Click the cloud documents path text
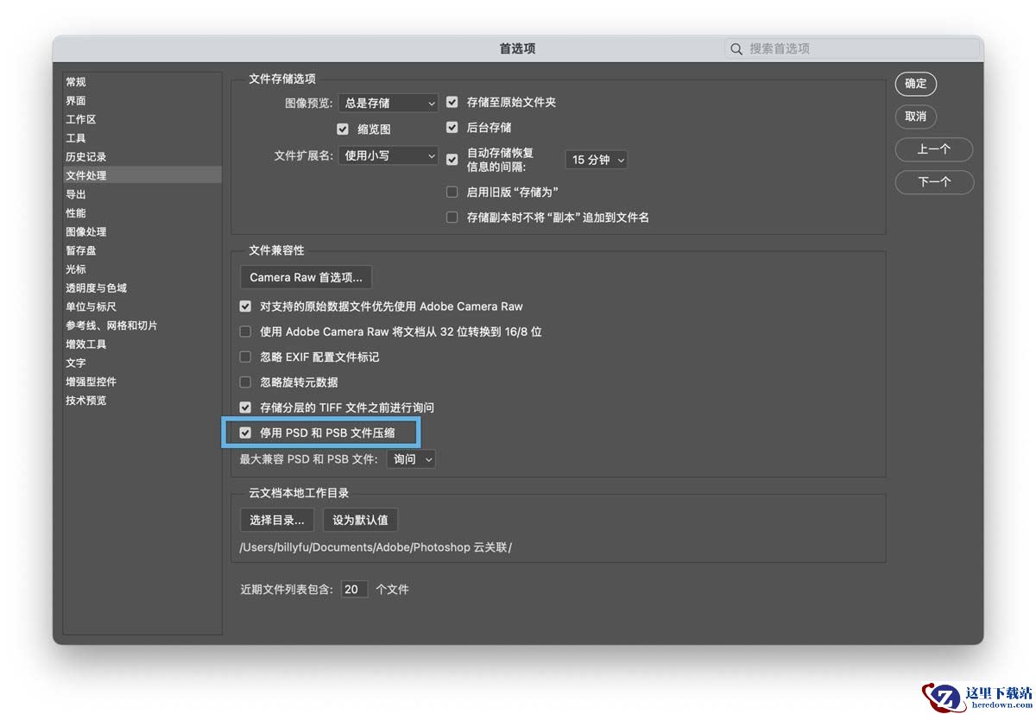Image resolution: width=1036 pixels, height=714 pixels. pyautogui.click(x=376, y=547)
